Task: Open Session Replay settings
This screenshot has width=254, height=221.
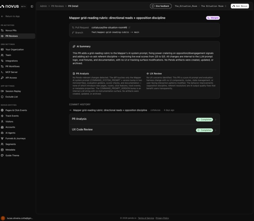Action: tap(13, 91)
